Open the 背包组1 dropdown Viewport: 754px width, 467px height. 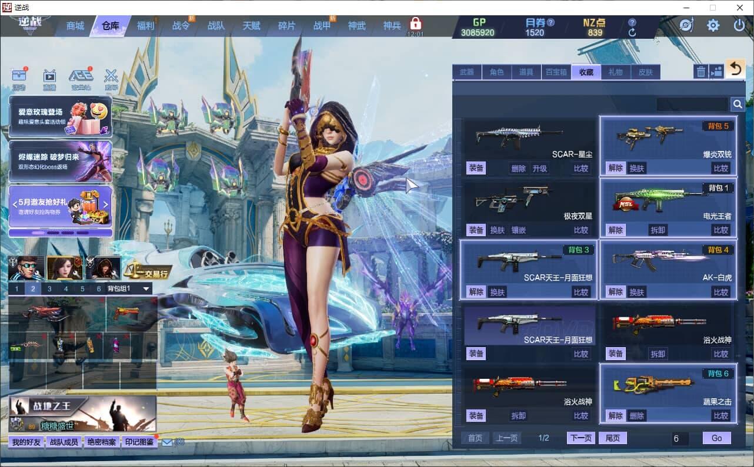128,288
